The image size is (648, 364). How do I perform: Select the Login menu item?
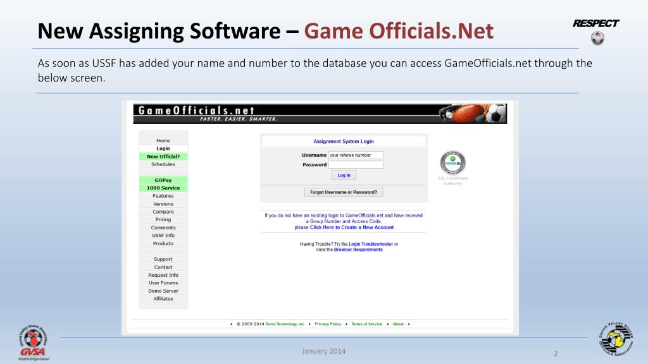click(163, 149)
